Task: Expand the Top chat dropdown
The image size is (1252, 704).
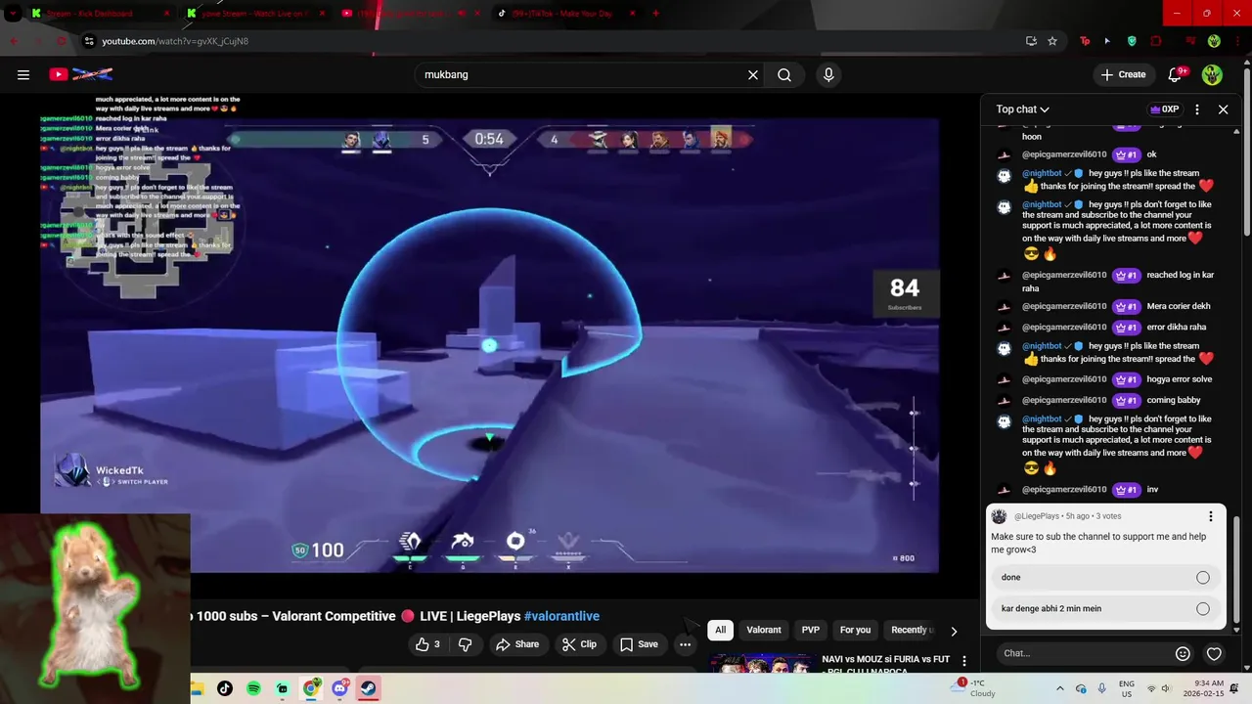Action: 1022,110
